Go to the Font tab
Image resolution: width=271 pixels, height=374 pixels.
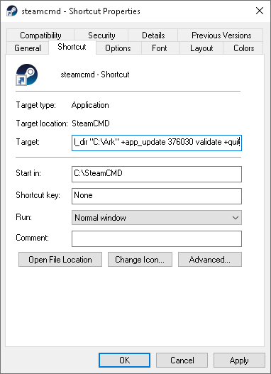(160, 48)
